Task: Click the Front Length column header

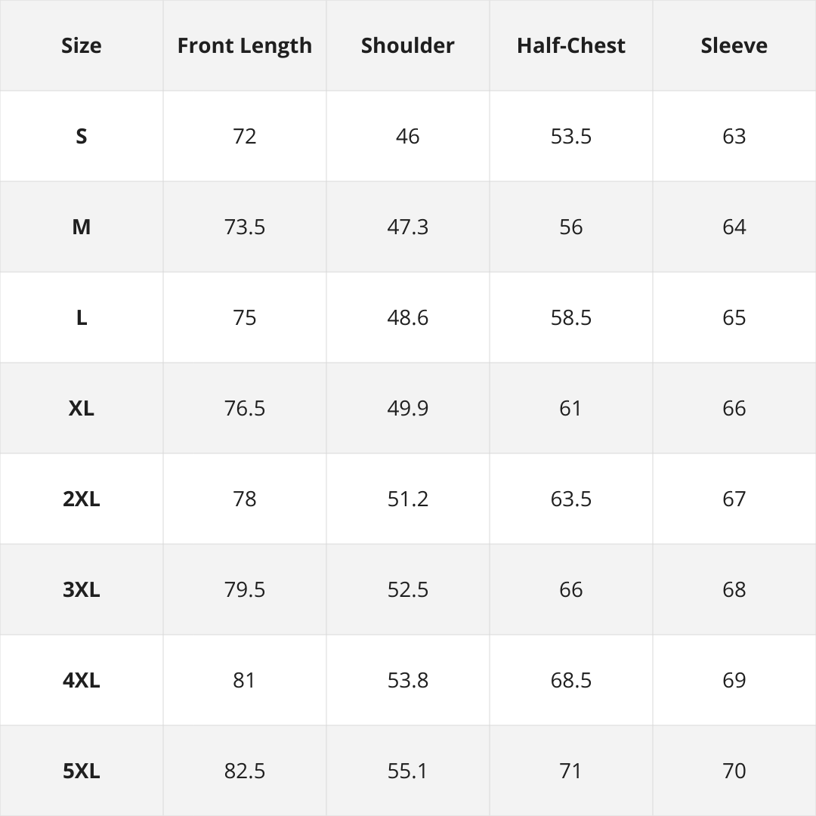Action: pos(245,45)
